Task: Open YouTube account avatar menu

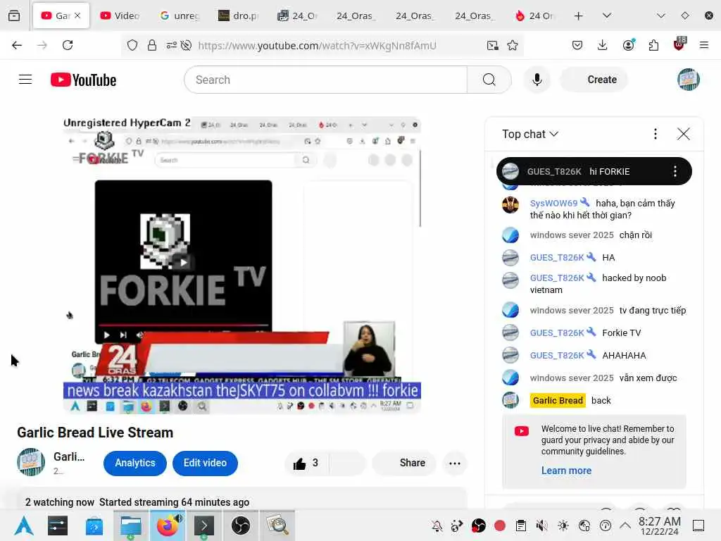Action: (689, 80)
